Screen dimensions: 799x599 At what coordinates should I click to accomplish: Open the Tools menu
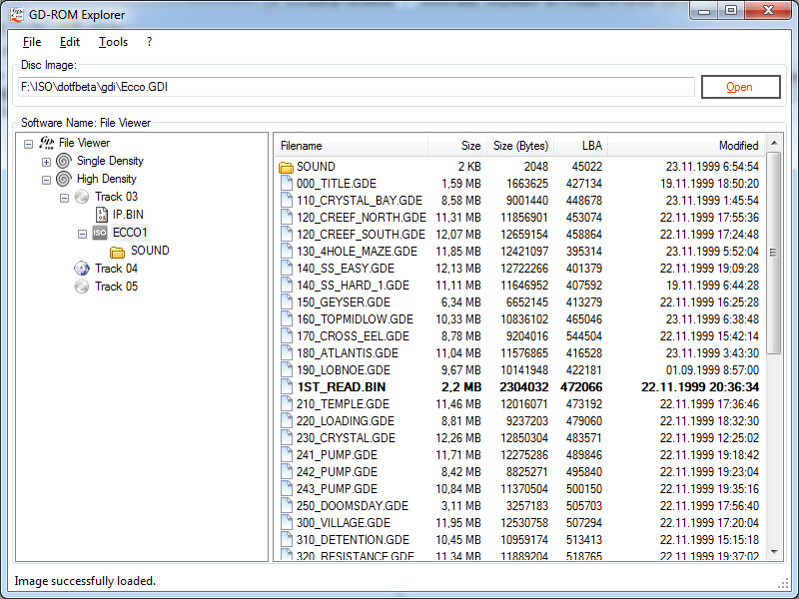tap(113, 42)
